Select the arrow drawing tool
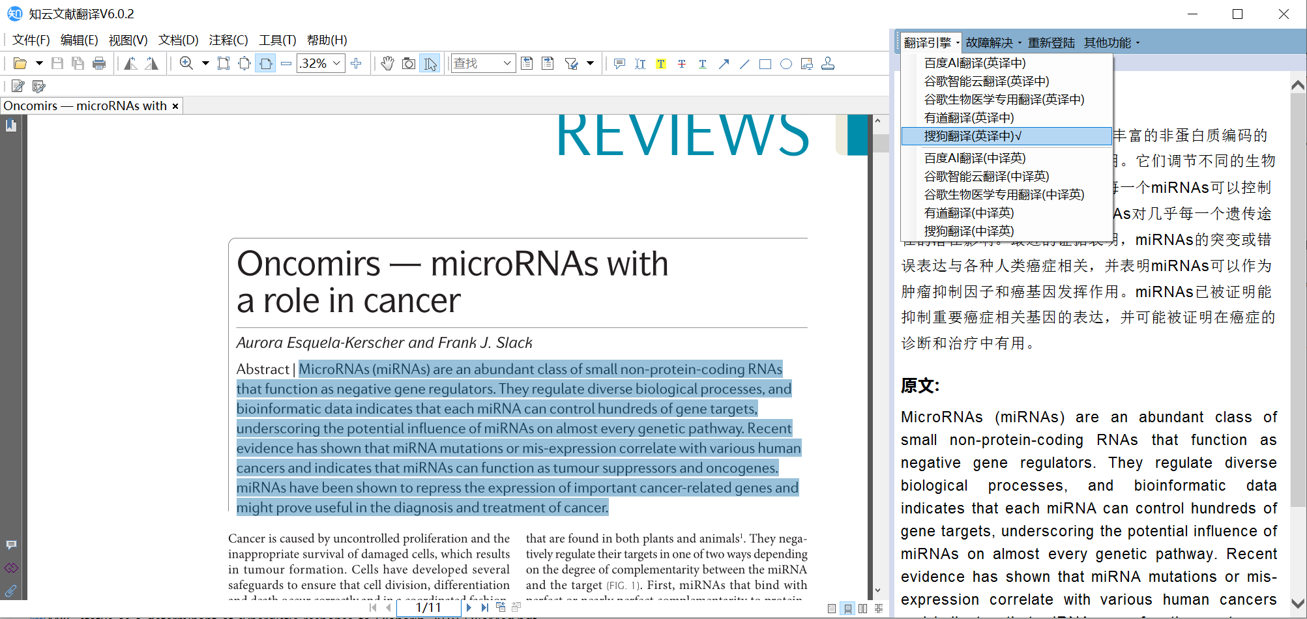 coord(724,63)
